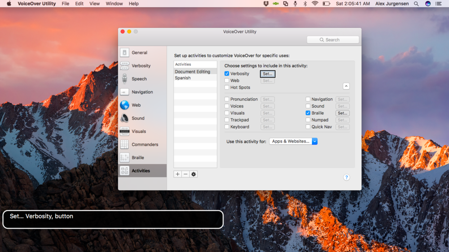The width and height of the screenshot is (449, 252).
Task: Open the Alex Jurgensen user menu
Action: pos(392,4)
